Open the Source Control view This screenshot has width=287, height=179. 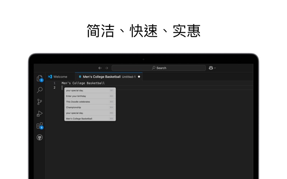click(x=39, y=102)
